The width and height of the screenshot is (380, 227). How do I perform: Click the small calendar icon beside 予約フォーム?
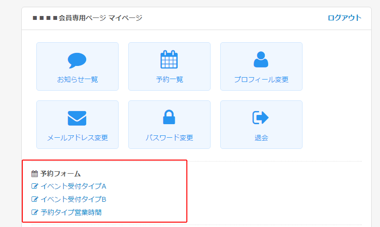tap(34, 174)
